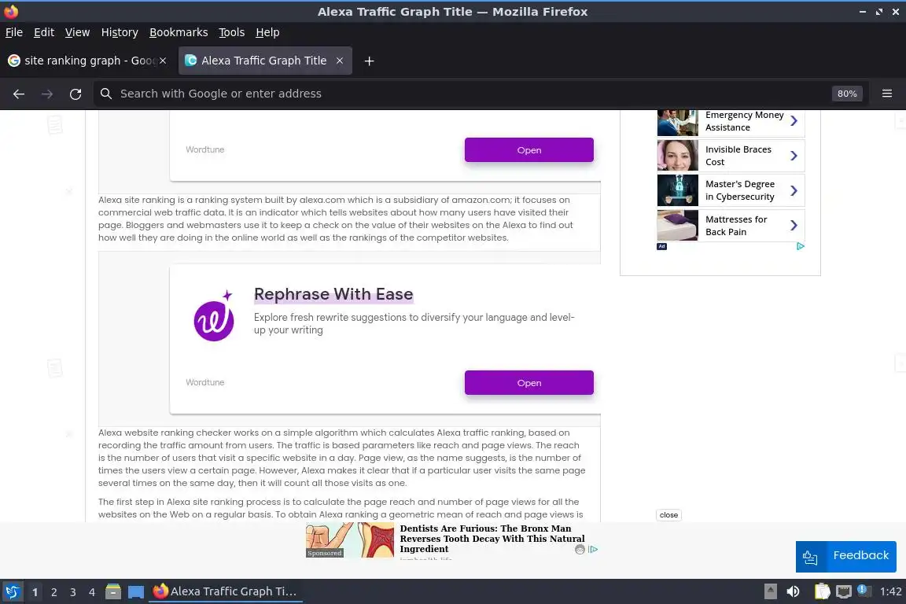The height and width of the screenshot is (604, 906).
Task: Open the File menu
Action: tap(14, 32)
